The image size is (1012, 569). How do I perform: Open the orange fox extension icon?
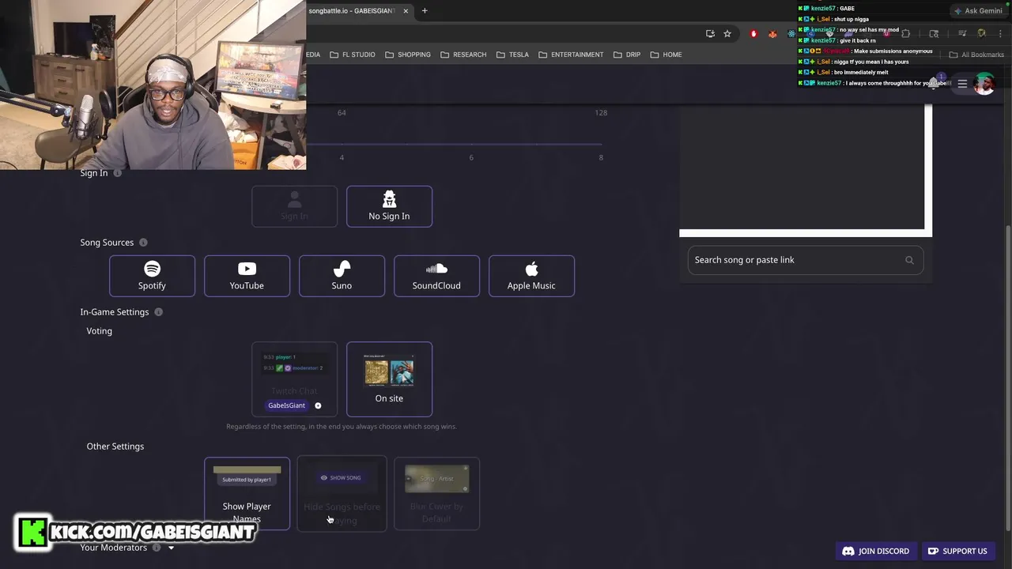click(772, 34)
